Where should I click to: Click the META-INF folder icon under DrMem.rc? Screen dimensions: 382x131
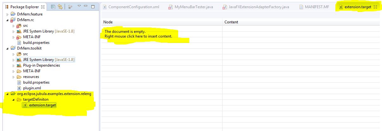point(19,37)
